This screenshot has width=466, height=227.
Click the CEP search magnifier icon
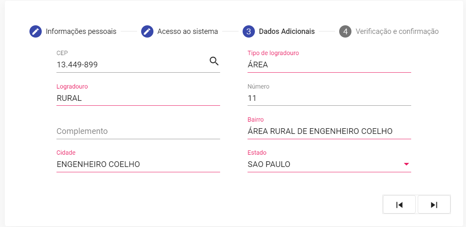pyautogui.click(x=214, y=61)
